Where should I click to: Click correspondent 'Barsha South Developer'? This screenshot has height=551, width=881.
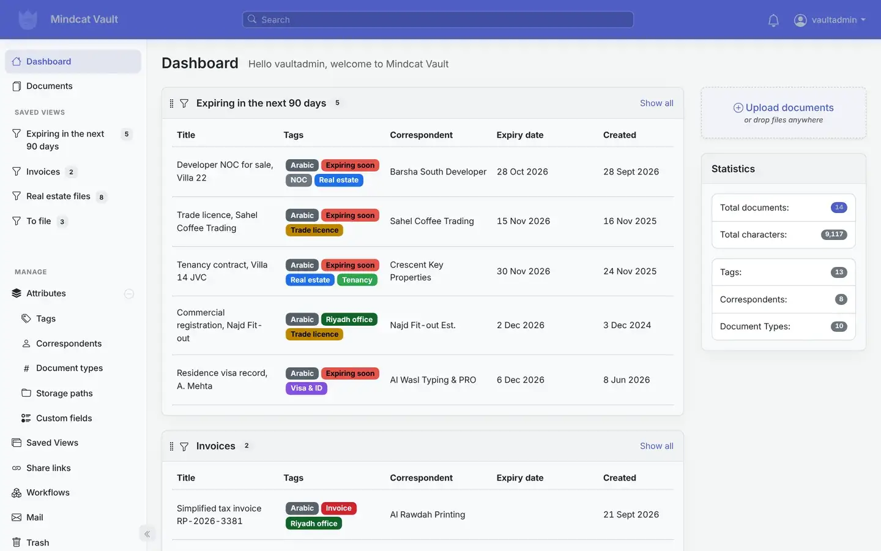coord(438,172)
